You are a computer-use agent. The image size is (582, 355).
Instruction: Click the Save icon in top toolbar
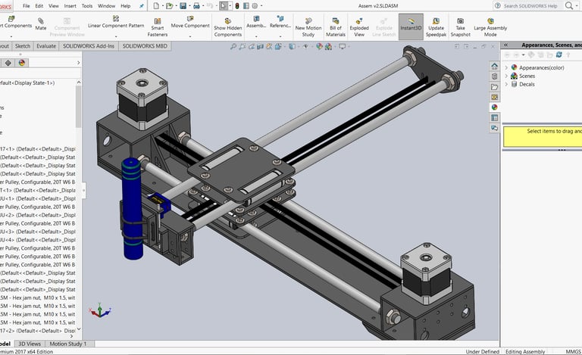pos(183,5)
